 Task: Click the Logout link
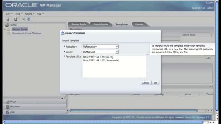tap(210, 3)
